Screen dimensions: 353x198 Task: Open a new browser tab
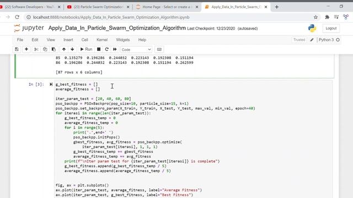coord(277,7)
